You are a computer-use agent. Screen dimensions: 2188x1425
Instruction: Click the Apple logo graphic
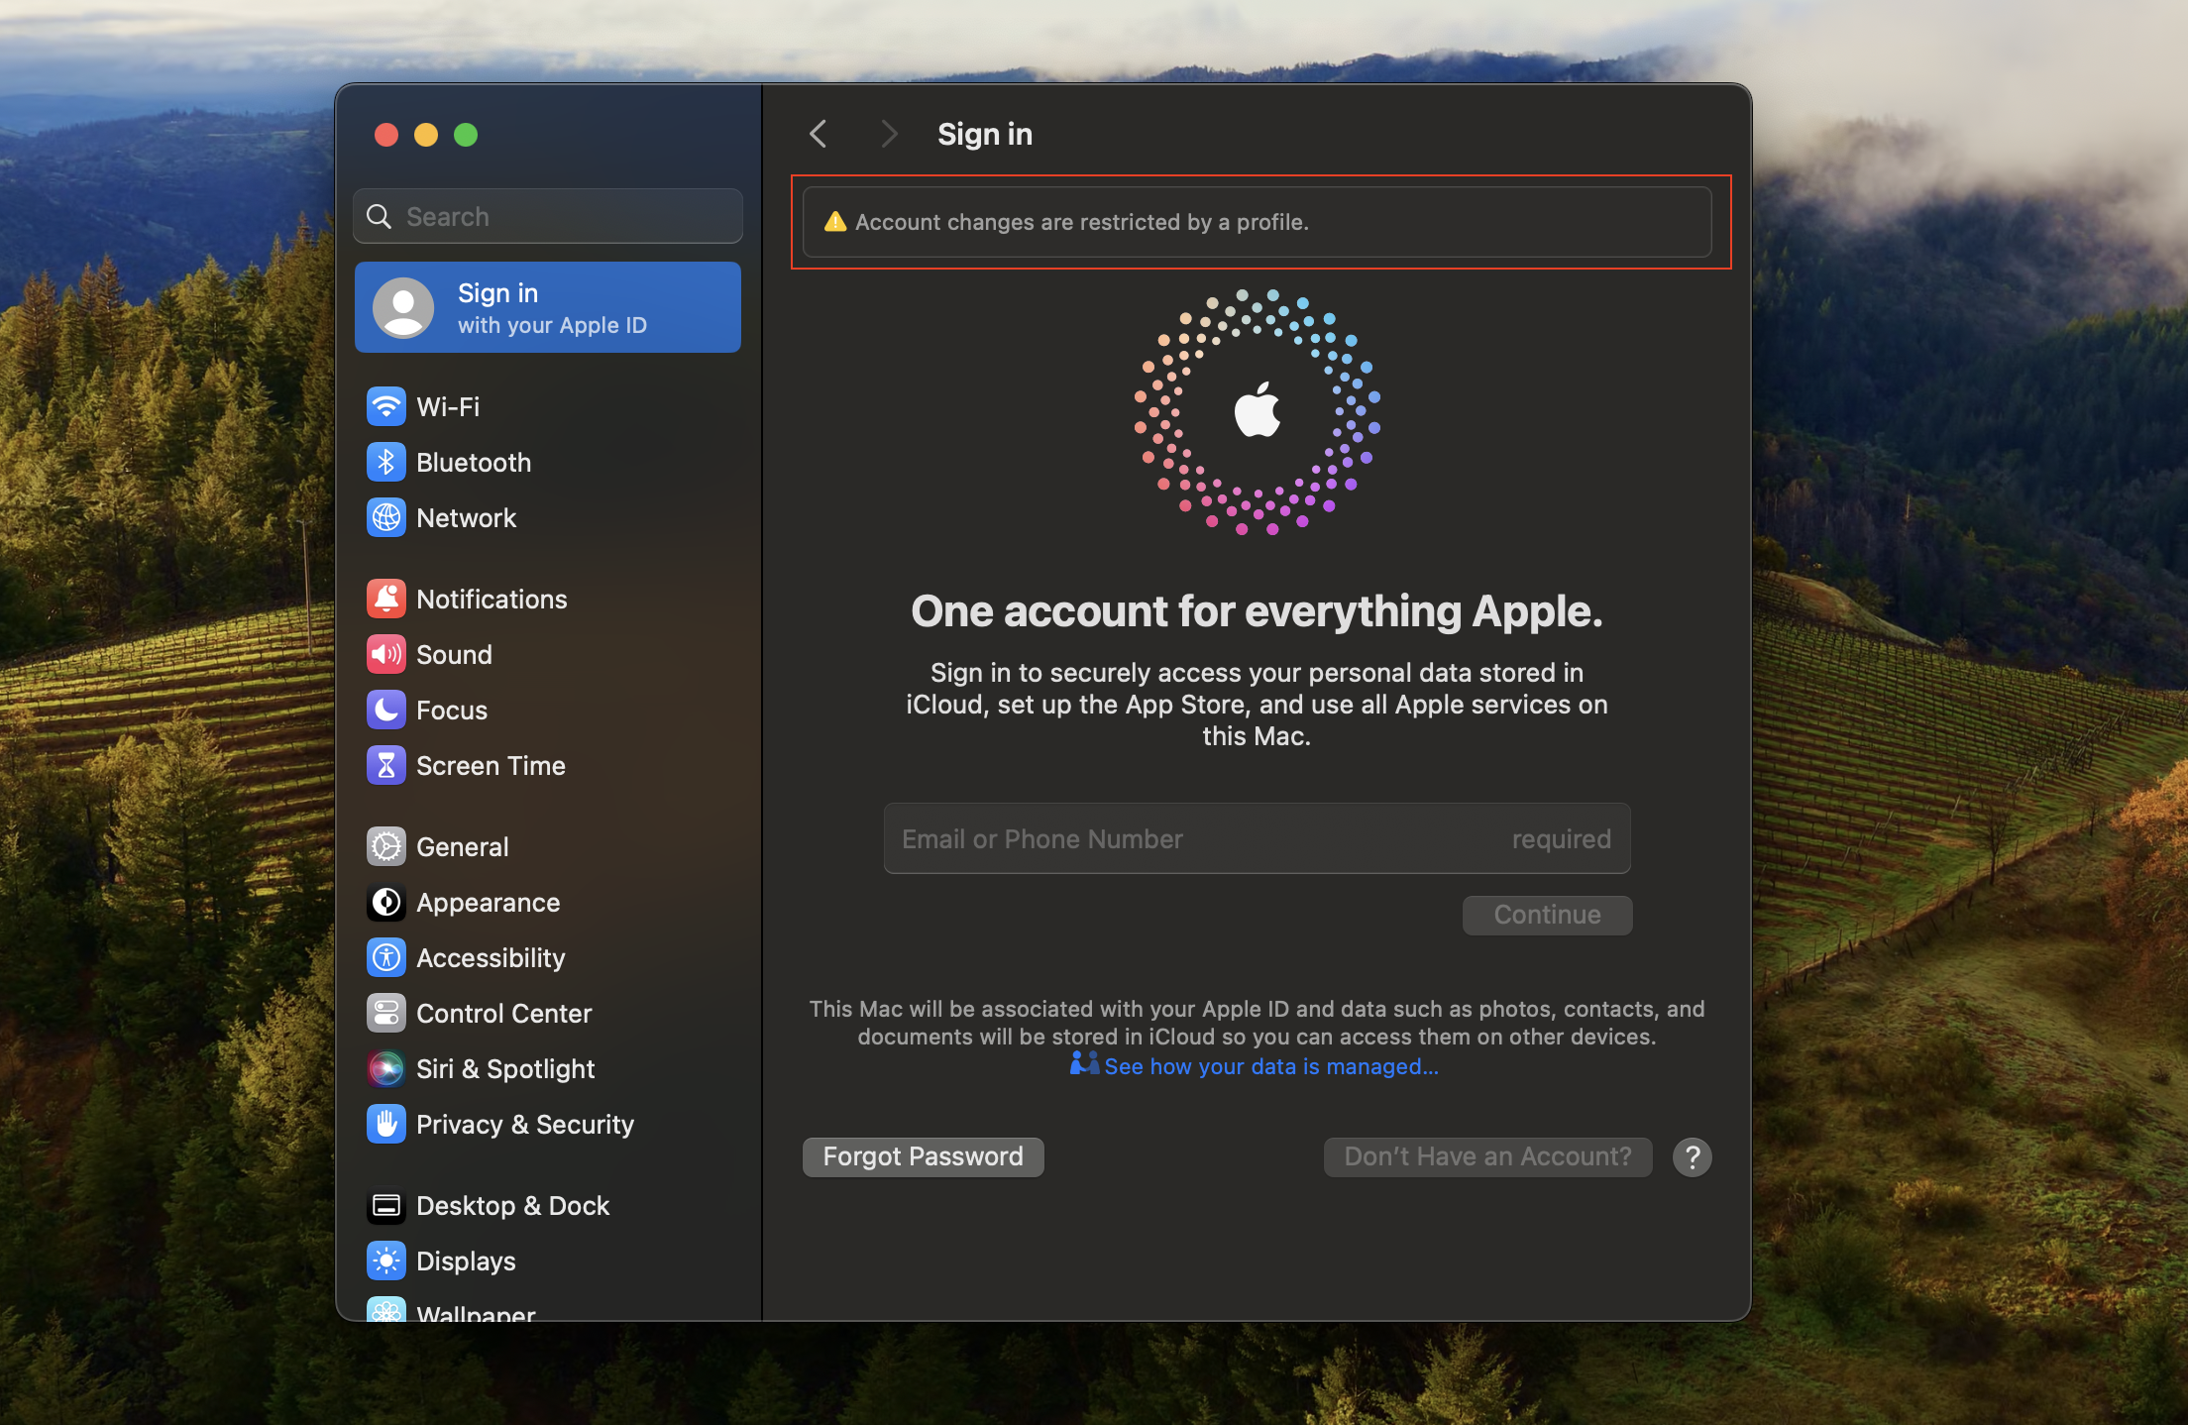coord(1258,411)
